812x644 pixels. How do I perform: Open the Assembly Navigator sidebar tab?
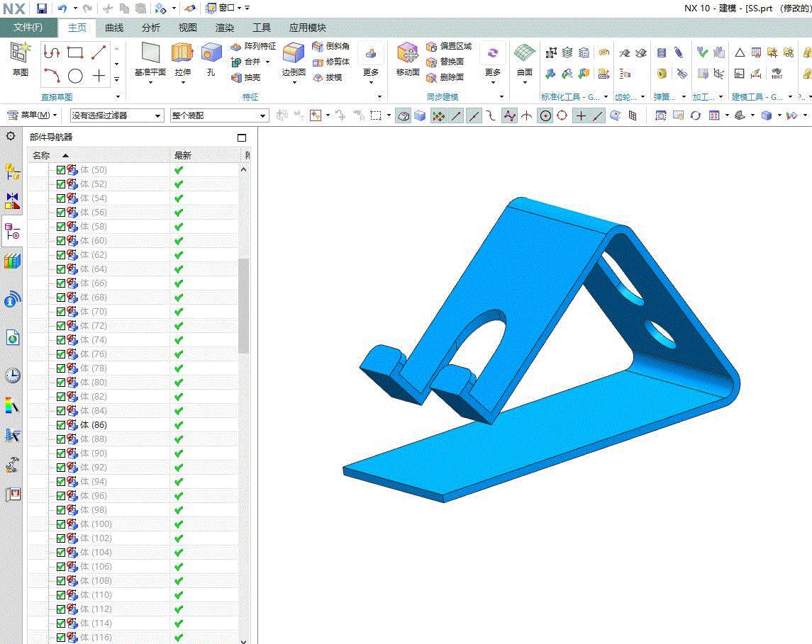pyautogui.click(x=13, y=171)
